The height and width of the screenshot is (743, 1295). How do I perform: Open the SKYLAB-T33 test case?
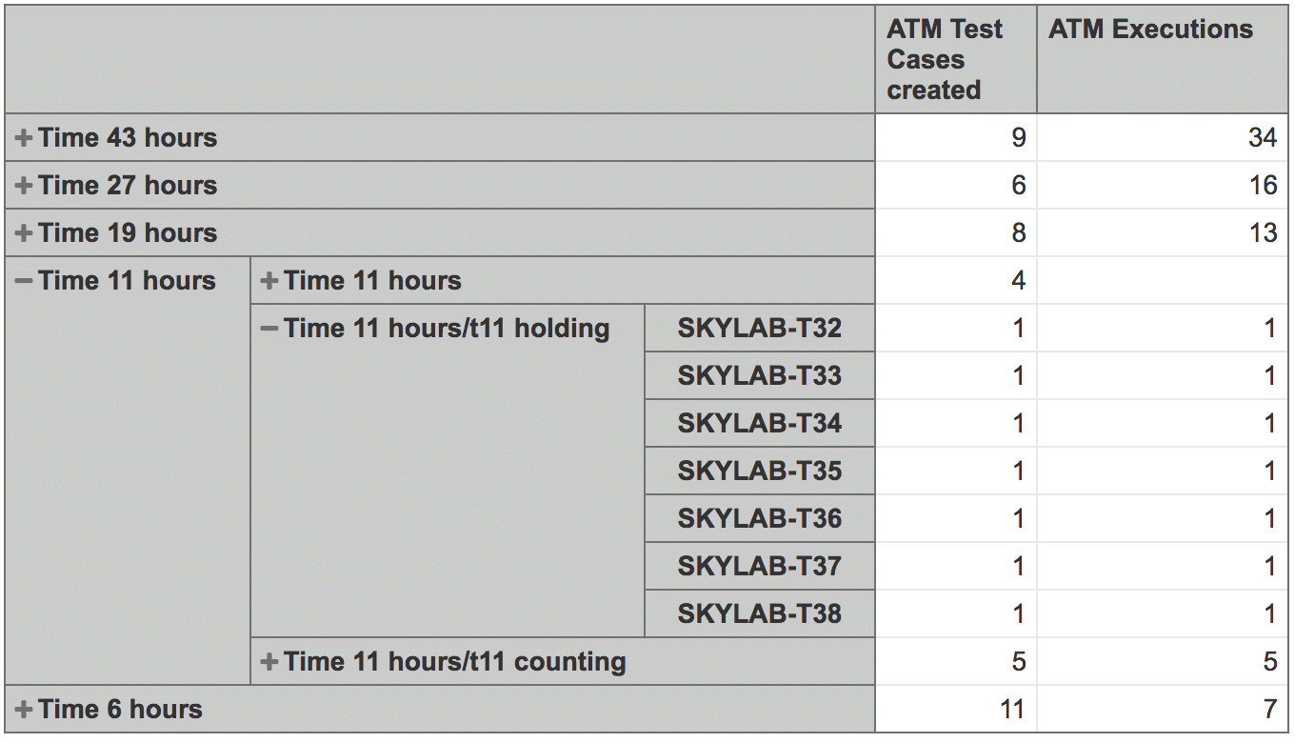(759, 376)
